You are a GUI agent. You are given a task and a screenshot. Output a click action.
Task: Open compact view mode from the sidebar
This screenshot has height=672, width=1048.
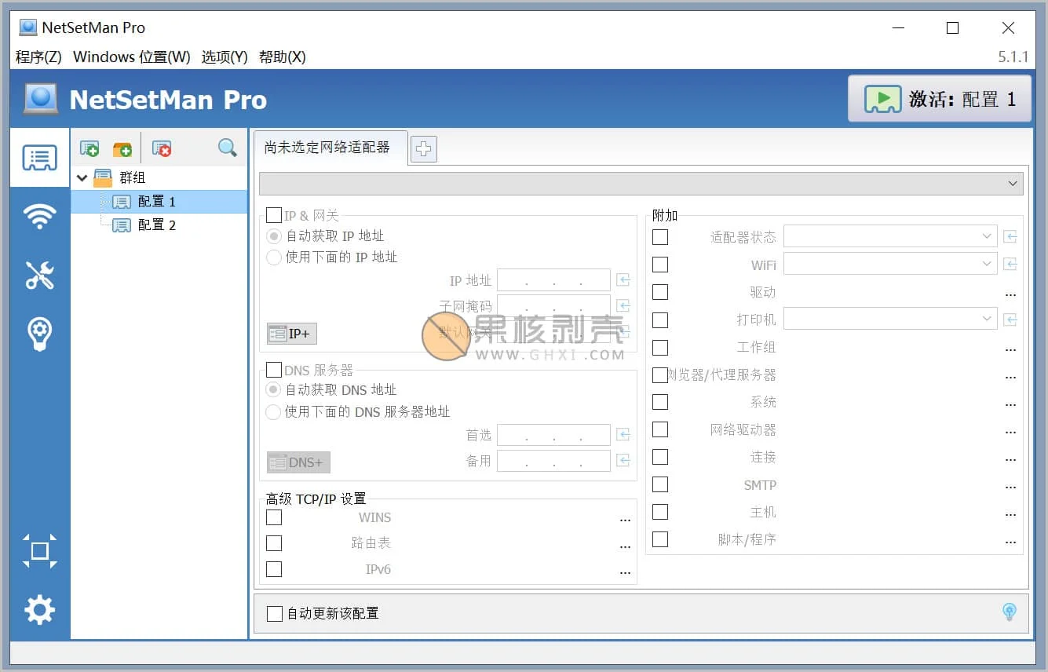coord(38,550)
